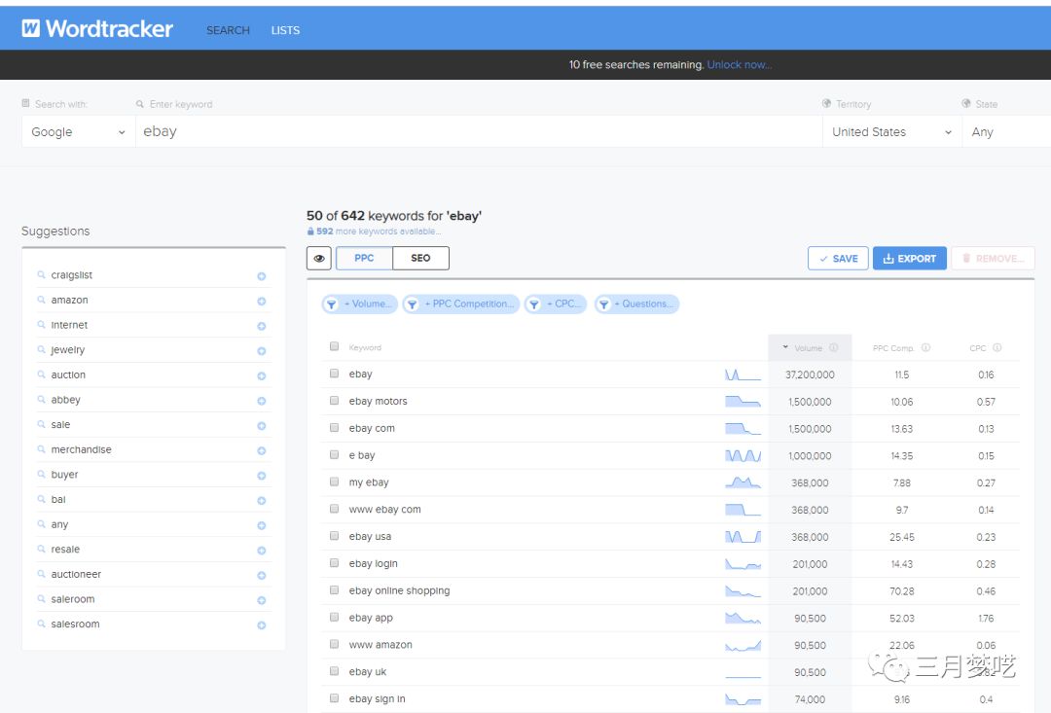1051x713 pixels.
Task: Open the trend sparkline for ebay motors
Action: click(743, 402)
